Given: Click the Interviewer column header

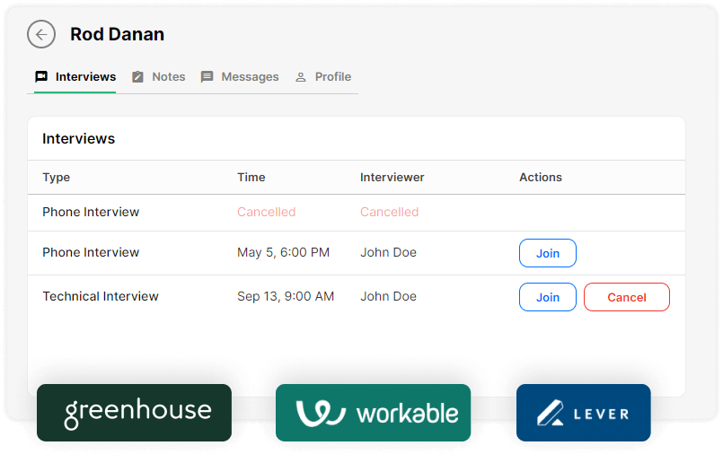Looking at the screenshot, I should [x=392, y=178].
